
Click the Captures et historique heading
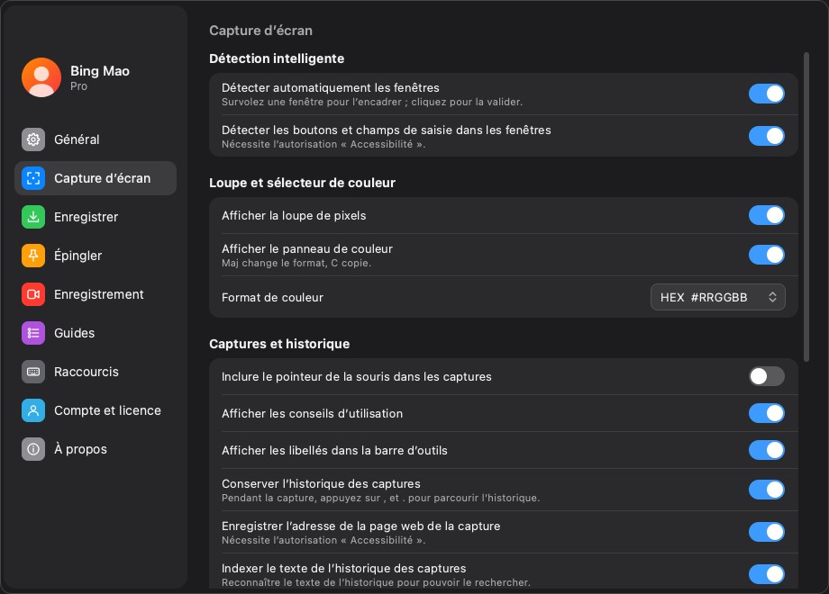pos(279,344)
